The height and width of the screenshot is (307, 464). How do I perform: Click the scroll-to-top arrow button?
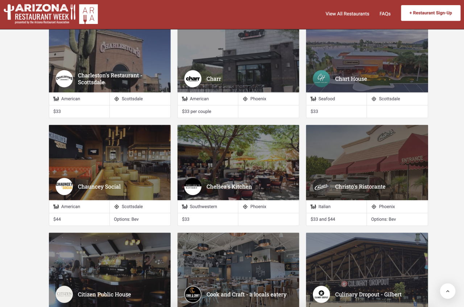point(448,291)
